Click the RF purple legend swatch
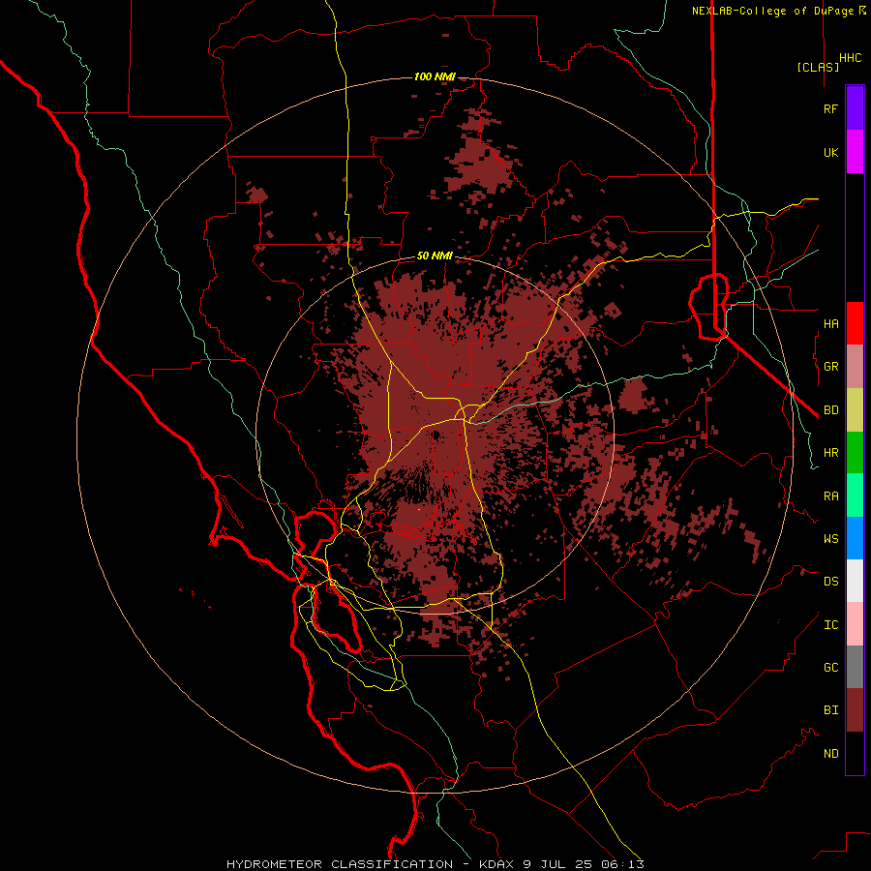871x871 pixels. coord(855,108)
